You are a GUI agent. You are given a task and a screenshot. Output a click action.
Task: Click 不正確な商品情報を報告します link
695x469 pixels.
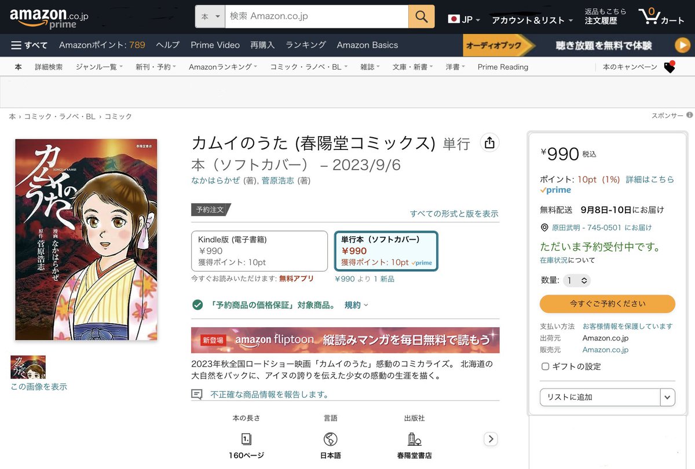(269, 395)
